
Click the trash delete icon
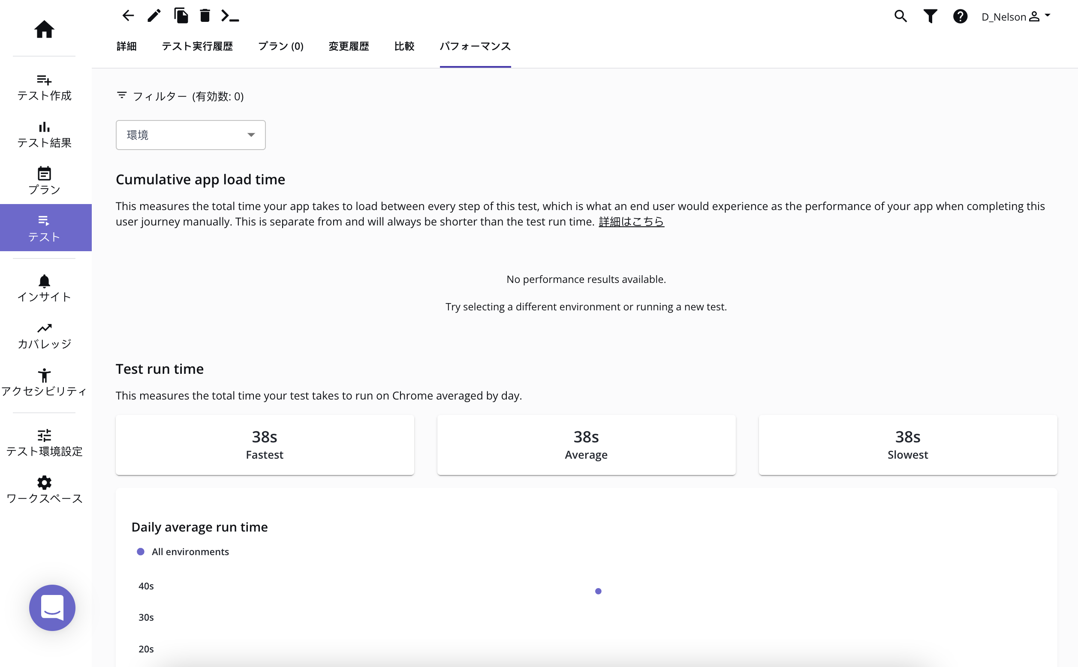tap(205, 16)
